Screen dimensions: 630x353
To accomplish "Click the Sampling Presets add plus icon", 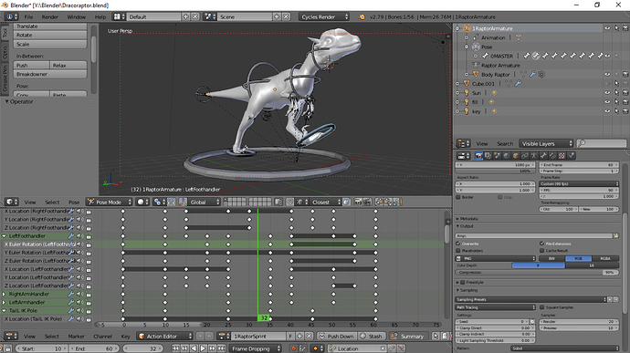I will [x=610, y=299].
